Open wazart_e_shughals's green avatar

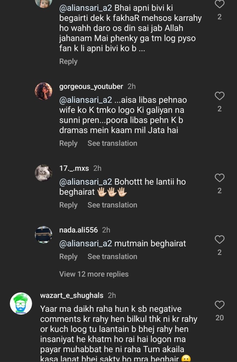21,303
